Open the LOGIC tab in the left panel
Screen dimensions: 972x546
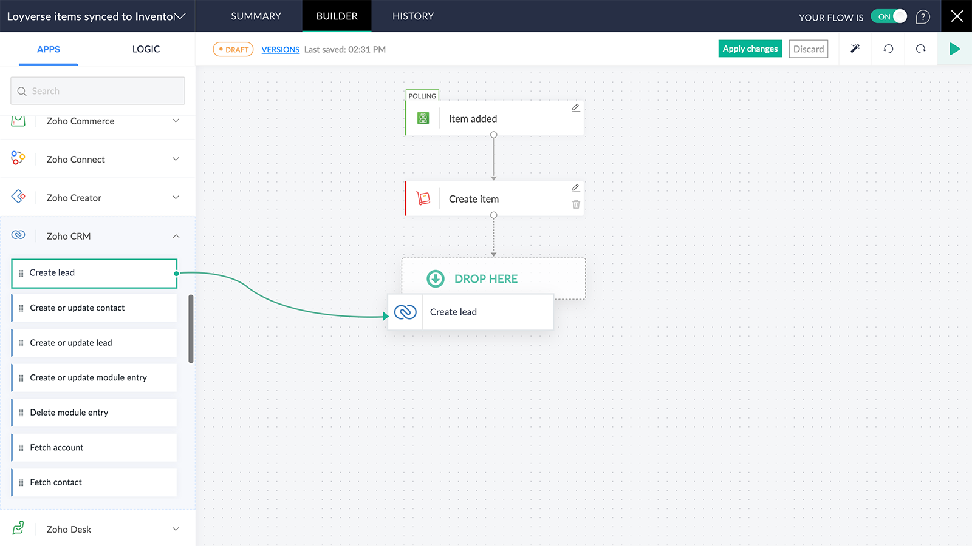pos(145,49)
